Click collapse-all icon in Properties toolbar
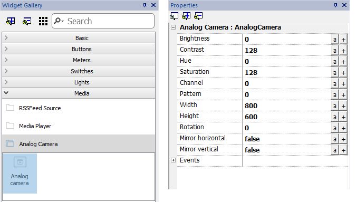 tap(198, 16)
